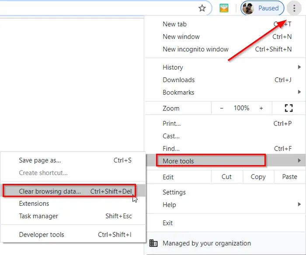Increase zoom with the plus button

coord(261,108)
